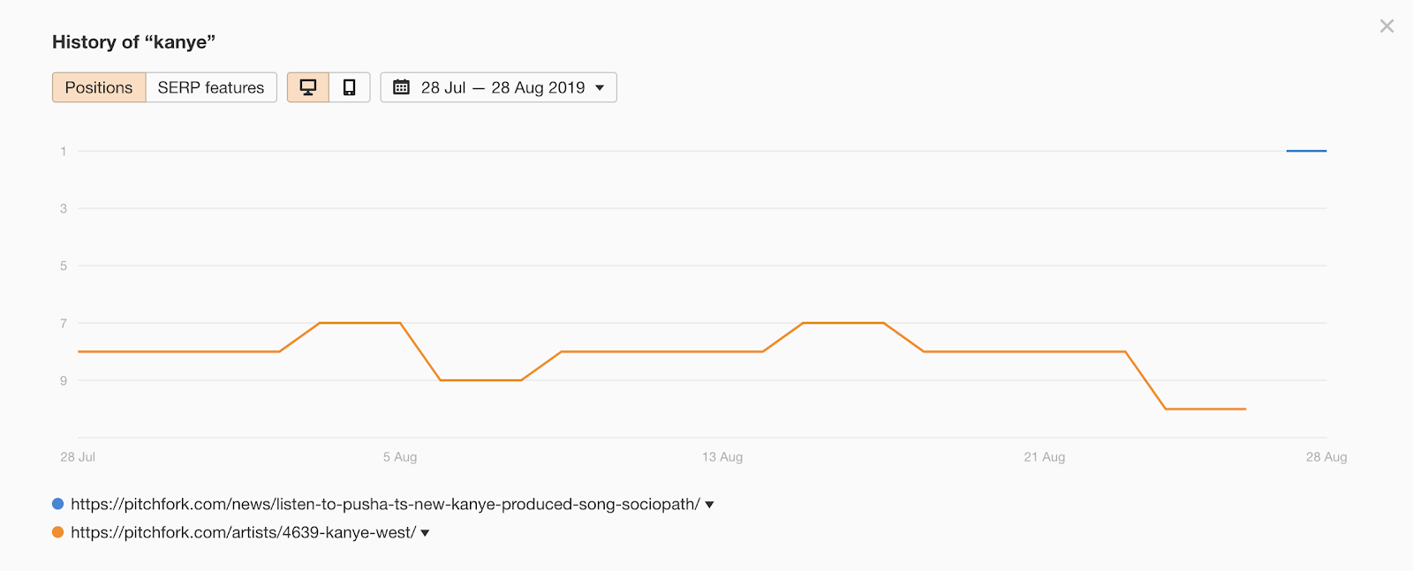The image size is (1413, 571).
Task: Select the Positions tab
Action: (99, 87)
